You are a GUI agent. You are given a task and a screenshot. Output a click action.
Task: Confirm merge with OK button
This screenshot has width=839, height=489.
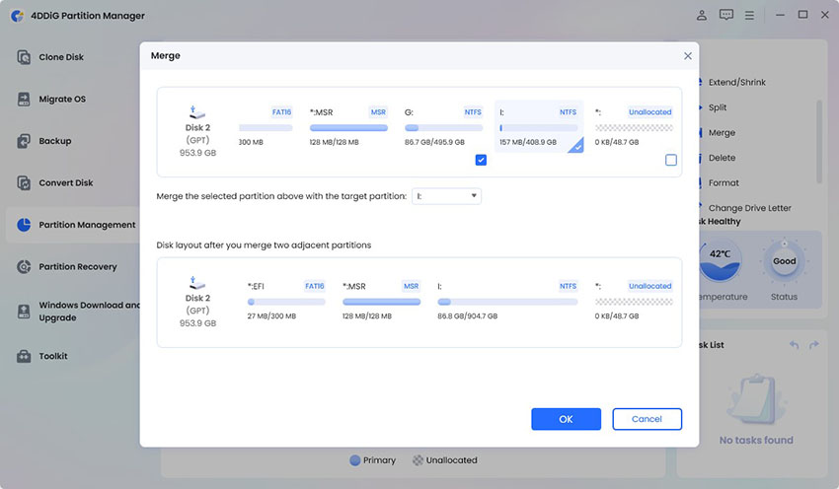[567, 419]
